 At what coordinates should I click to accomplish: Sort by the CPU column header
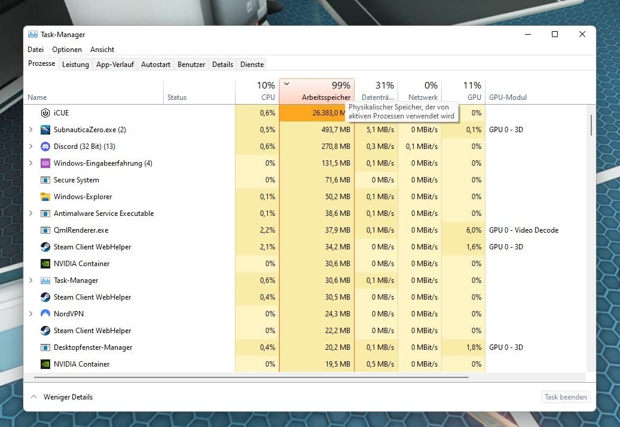[258, 91]
